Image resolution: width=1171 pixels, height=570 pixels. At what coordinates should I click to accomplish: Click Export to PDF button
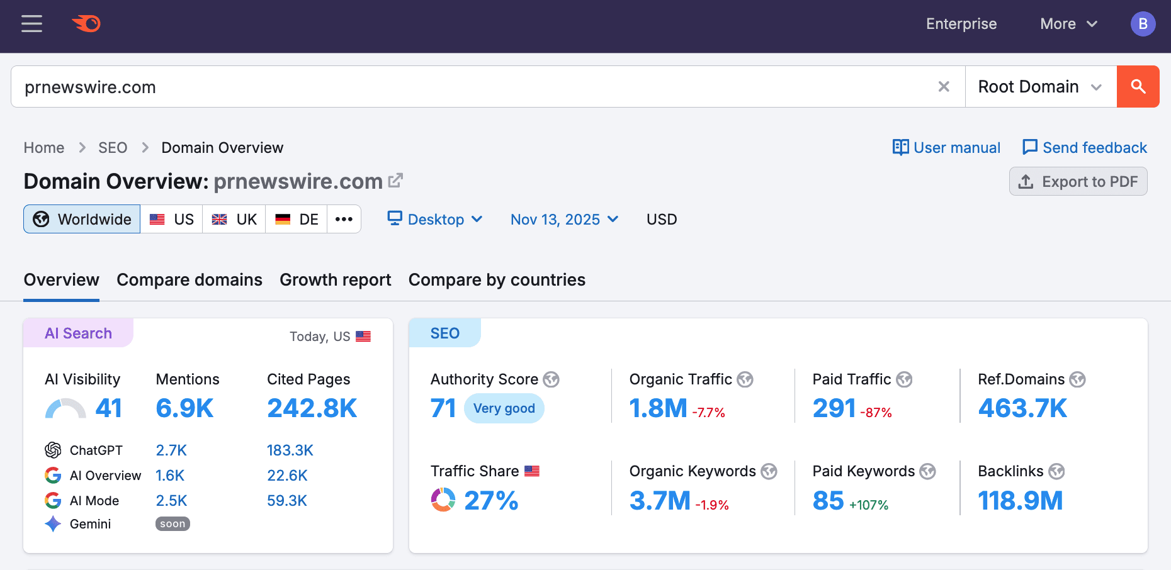(x=1078, y=181)
